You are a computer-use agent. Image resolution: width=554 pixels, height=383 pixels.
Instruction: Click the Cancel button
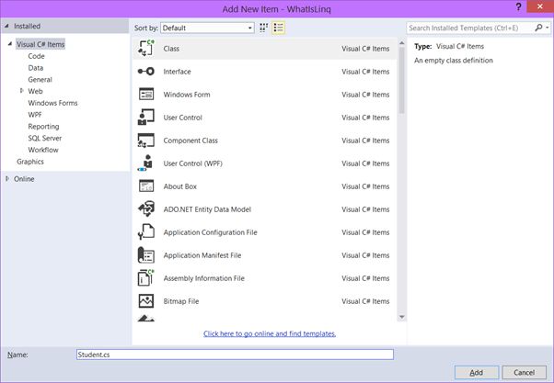[524, 372]
